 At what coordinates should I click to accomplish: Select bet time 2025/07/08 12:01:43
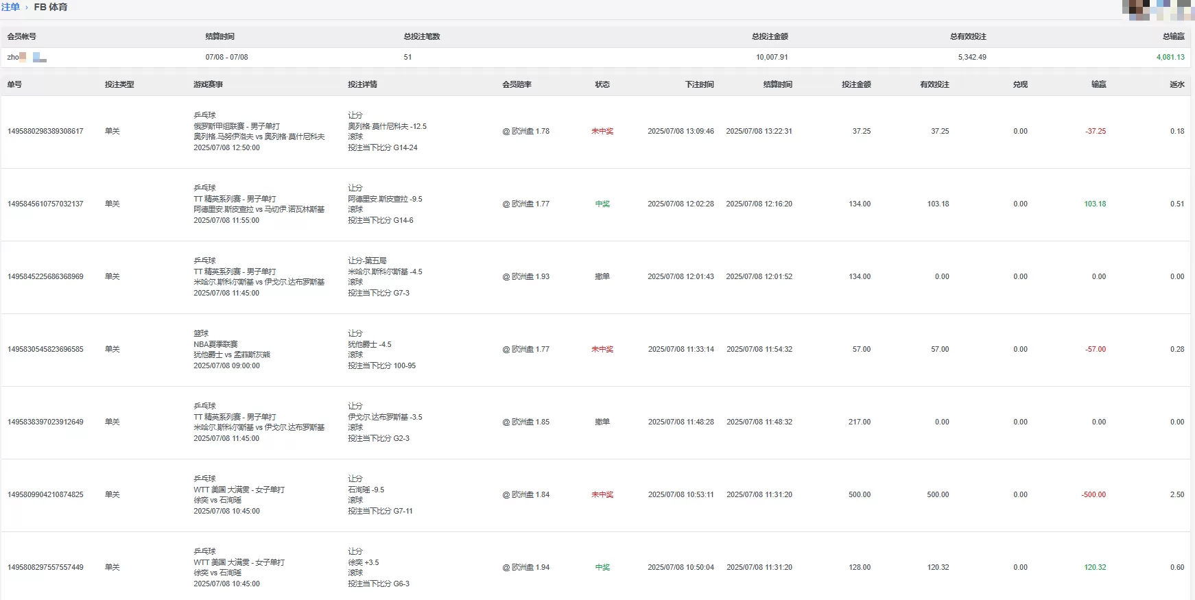[x=681, y=276]
